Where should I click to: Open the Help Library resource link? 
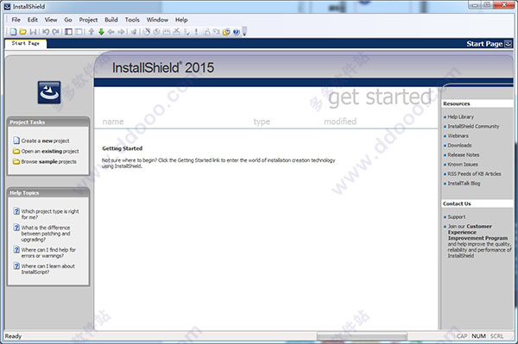460,116
